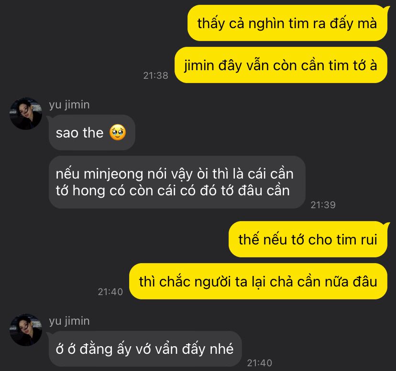Tap the 'yu jimin' name above the last message

(x=69, y=321)
